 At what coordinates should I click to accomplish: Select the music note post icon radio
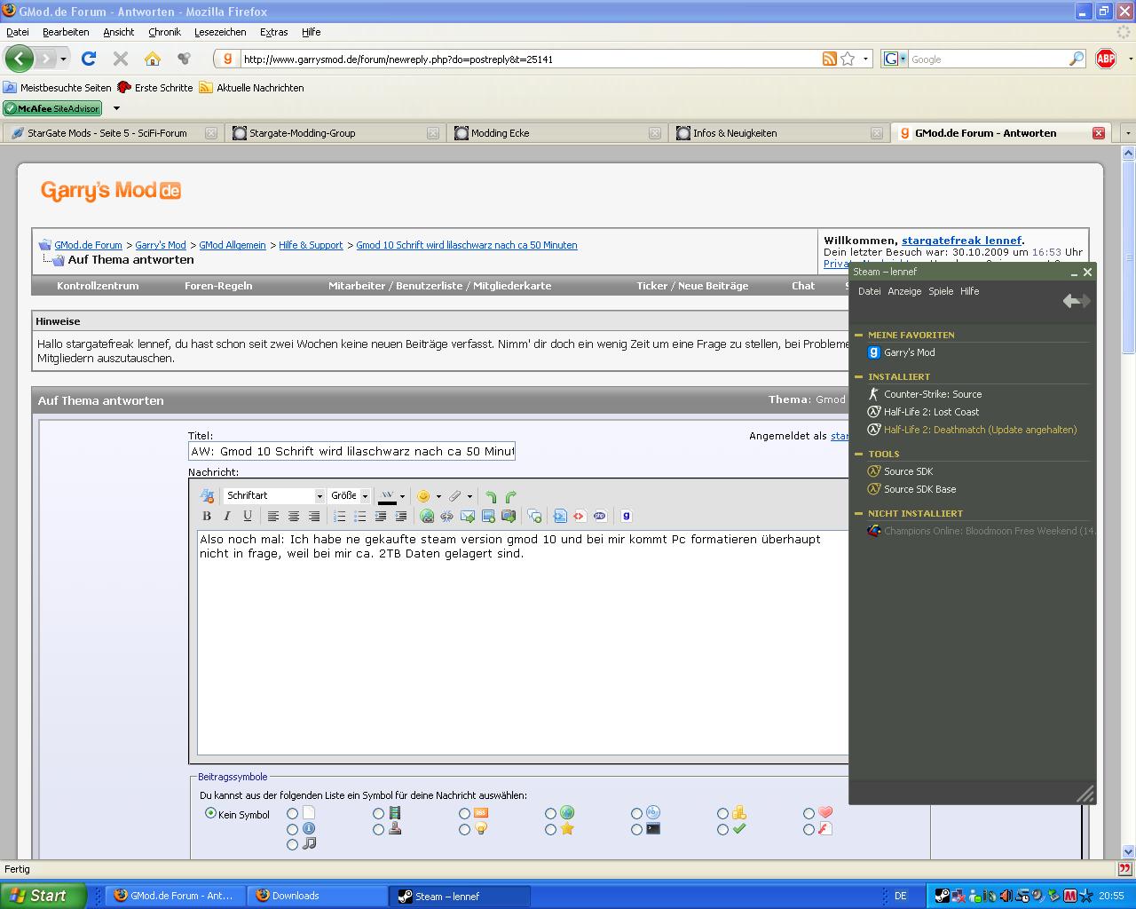292,845
